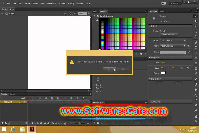Pick the Zoom magnifier tool
This screenshot has height=133, width=199.
pos(196,121)
